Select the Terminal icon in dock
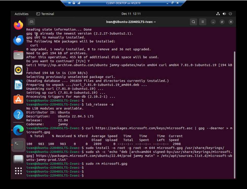Viewport: 247px width, 189px height. [x=18, y=145]
